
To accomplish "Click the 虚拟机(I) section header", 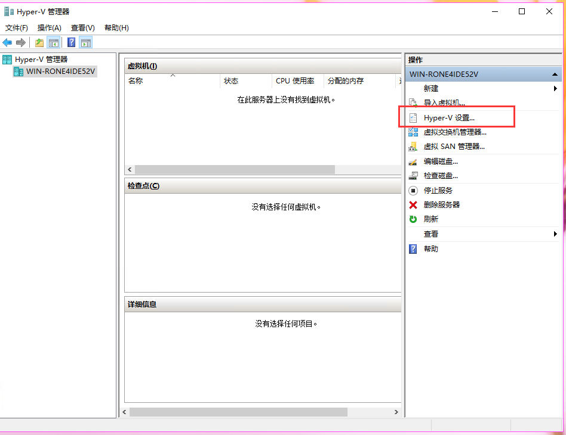I will [x=263, y=66].
